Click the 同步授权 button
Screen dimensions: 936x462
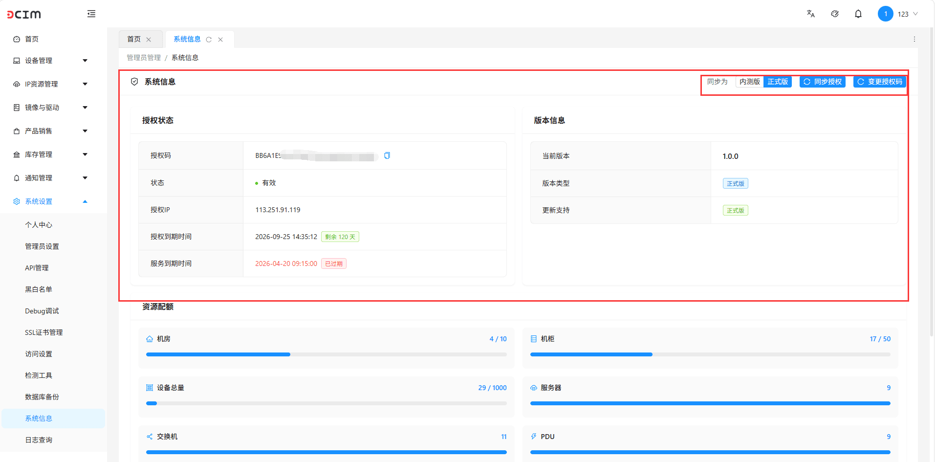pyautogui.click(x=823, y=82)
